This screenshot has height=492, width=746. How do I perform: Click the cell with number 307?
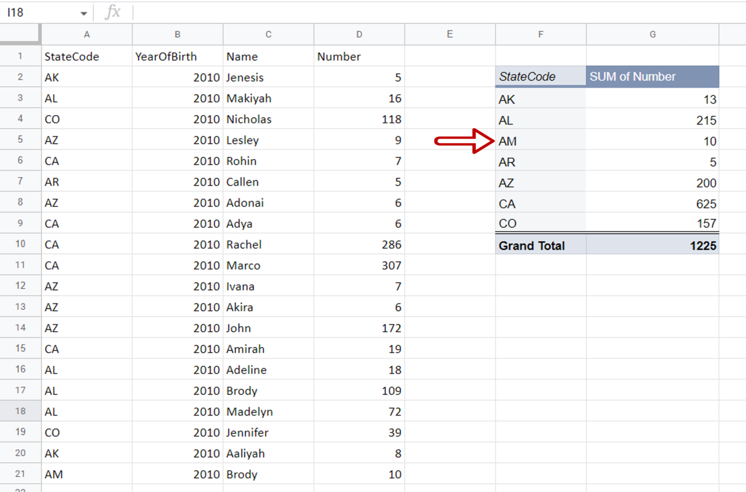(x=359, y=266)
